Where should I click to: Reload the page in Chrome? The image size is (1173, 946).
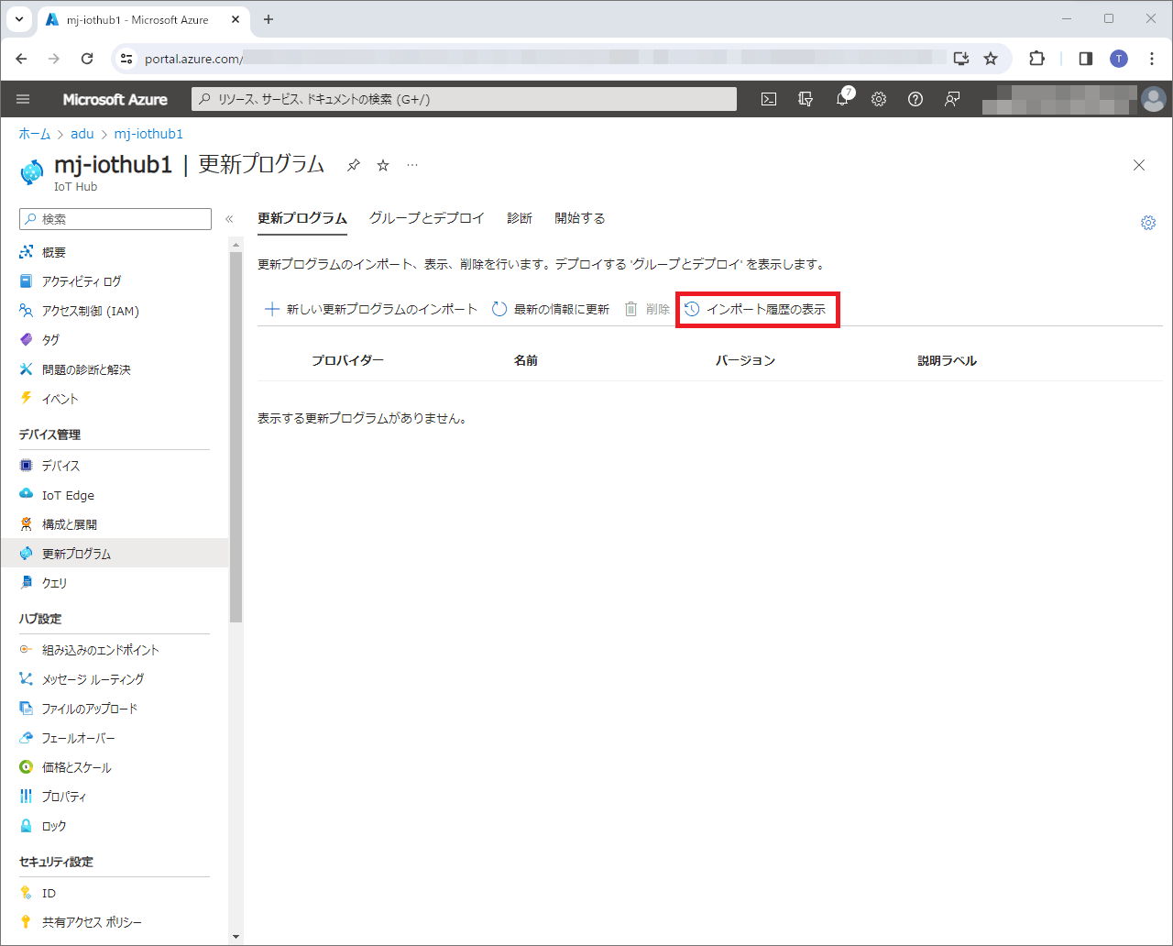pyautogui.click(x=87, y=59)
